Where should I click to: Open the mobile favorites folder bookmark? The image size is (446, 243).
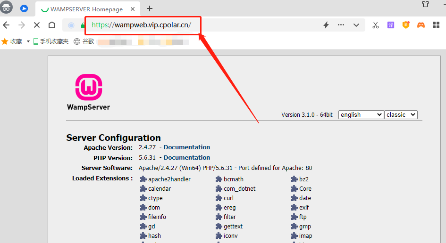(x=51, y=41)
